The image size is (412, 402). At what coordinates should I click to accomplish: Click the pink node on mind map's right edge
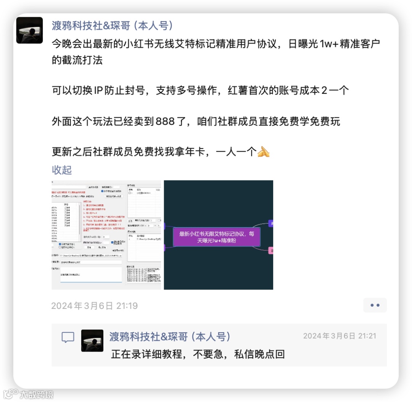[271, 250]
